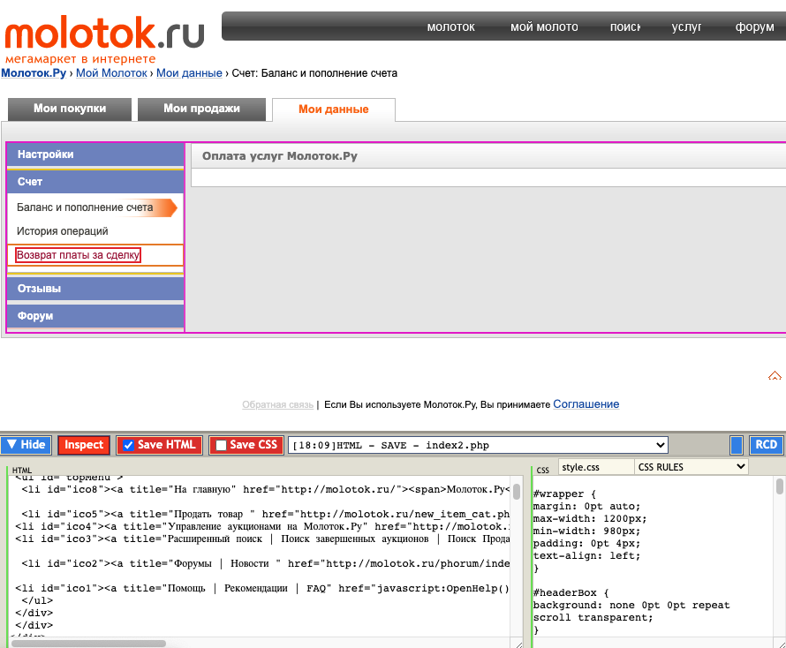Click the HTML line with id="ico3"
The height and width of the screenshot is (648, 786).
tap(262, 539)
